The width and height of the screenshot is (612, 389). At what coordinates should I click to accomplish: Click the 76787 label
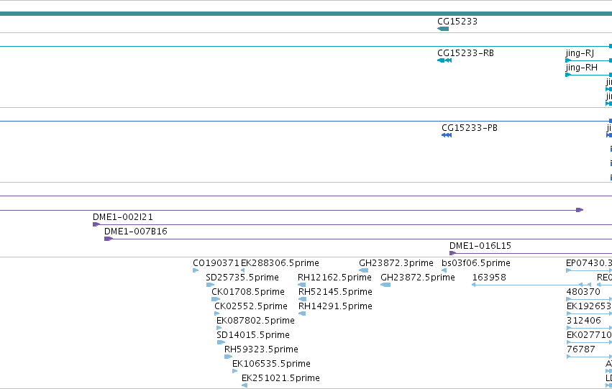point(581,349)
